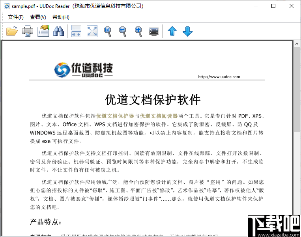Open the 查看(V) menu
The height and width of the screenshot is (237, 301).
(x=38, y=17)
